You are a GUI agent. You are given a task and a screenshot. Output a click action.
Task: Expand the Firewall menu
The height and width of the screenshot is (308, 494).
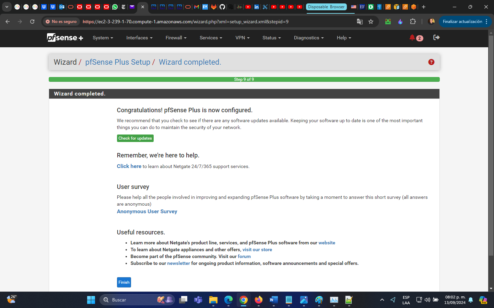click(176, 38)
